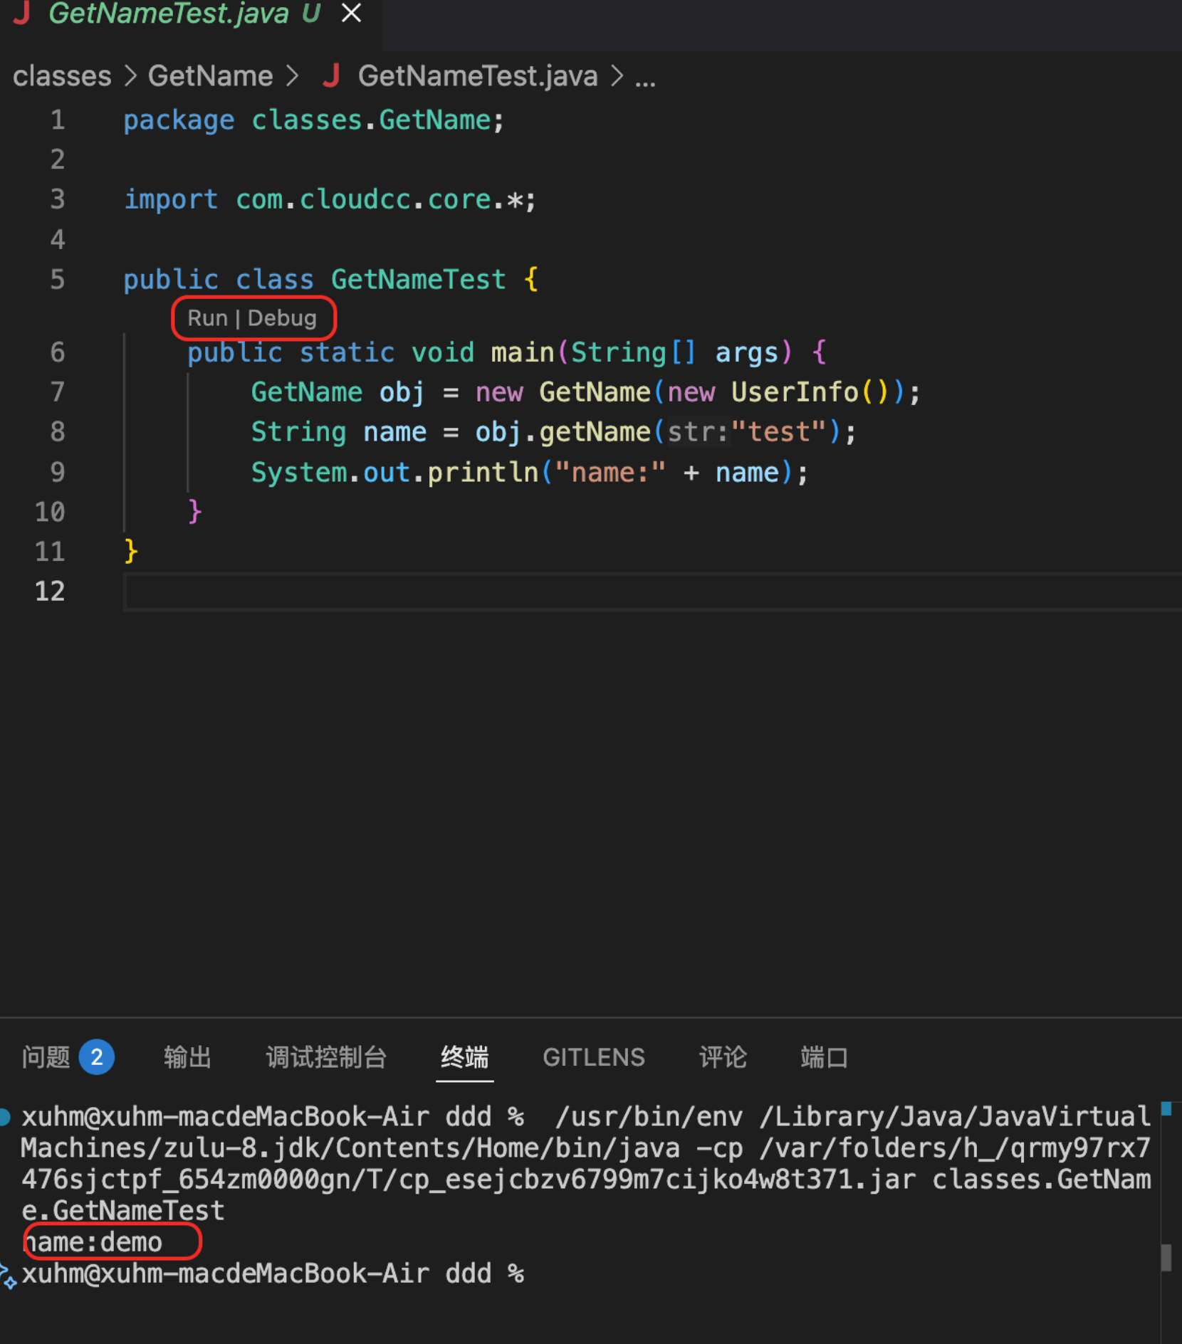Viewport: 1182px width, 1344px height.
Task: Open the 评论 panel tab
Action: [x=722, y=1057]
